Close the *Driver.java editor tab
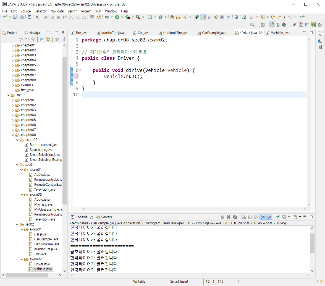 click(261, 33)
